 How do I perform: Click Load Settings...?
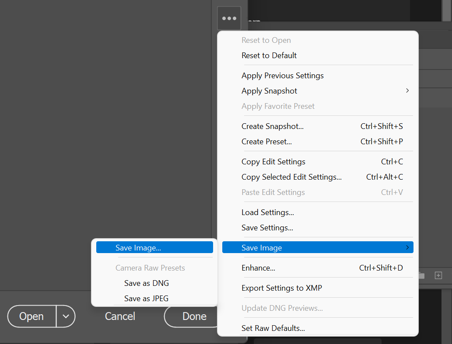pos(267,212)
